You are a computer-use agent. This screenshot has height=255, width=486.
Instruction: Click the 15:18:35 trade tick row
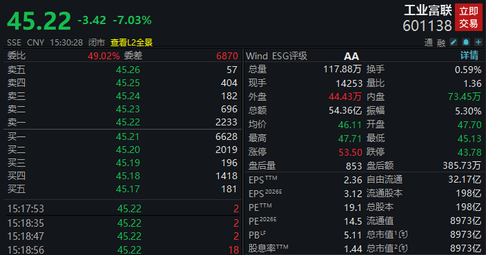pos(122,223)
